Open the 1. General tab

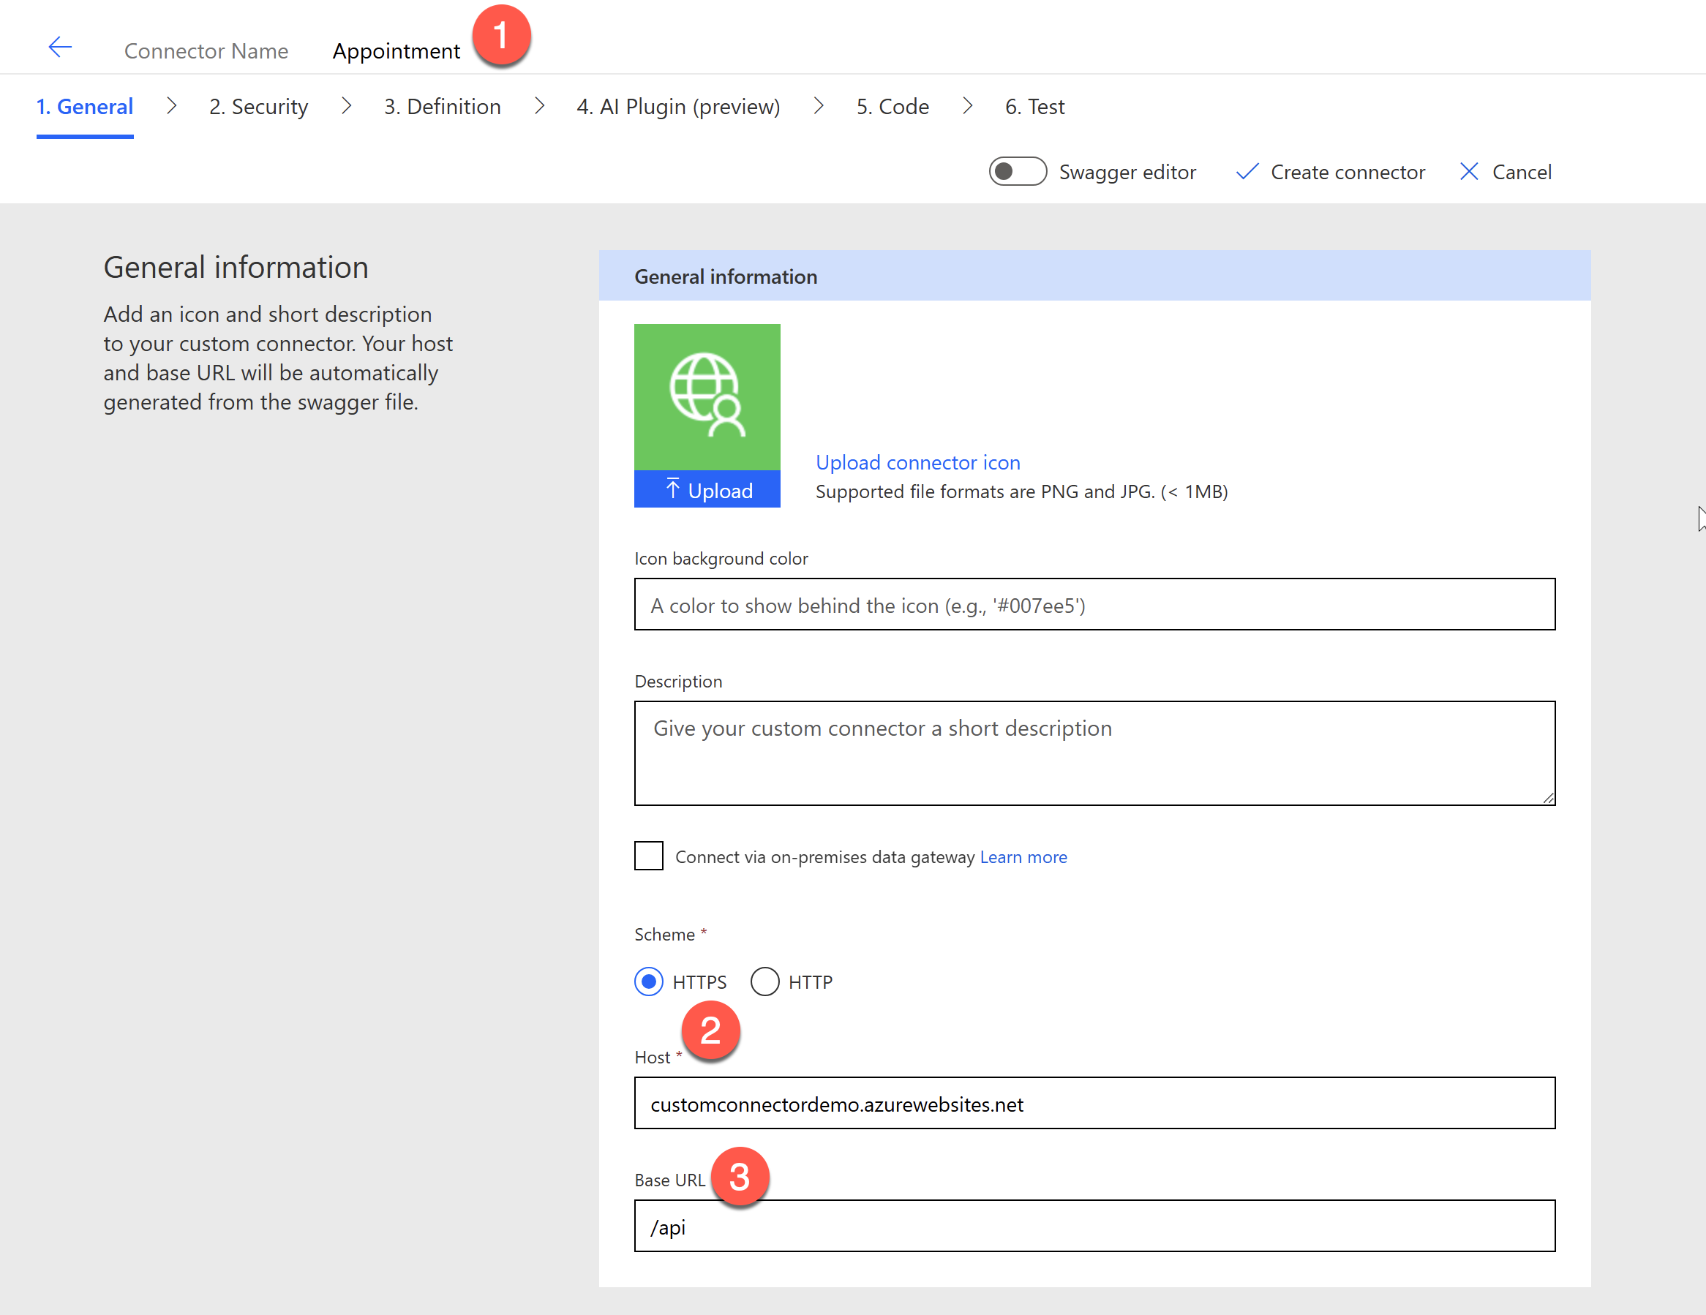84,107
